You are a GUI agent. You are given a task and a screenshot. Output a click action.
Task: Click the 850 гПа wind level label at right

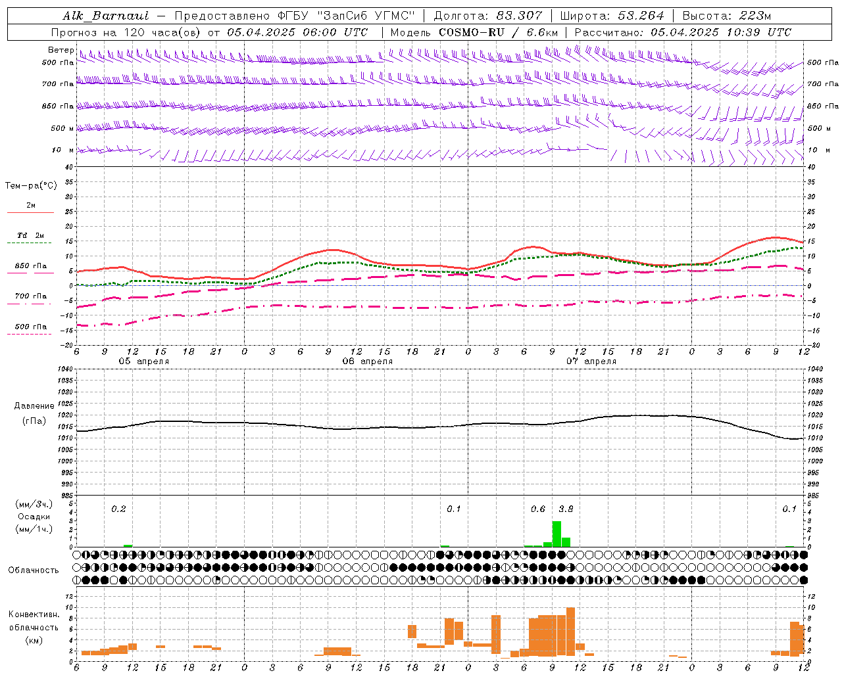(x=823, y=106)
